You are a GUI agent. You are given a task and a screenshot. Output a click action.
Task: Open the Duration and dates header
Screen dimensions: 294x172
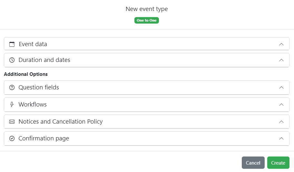pos(44,60)
